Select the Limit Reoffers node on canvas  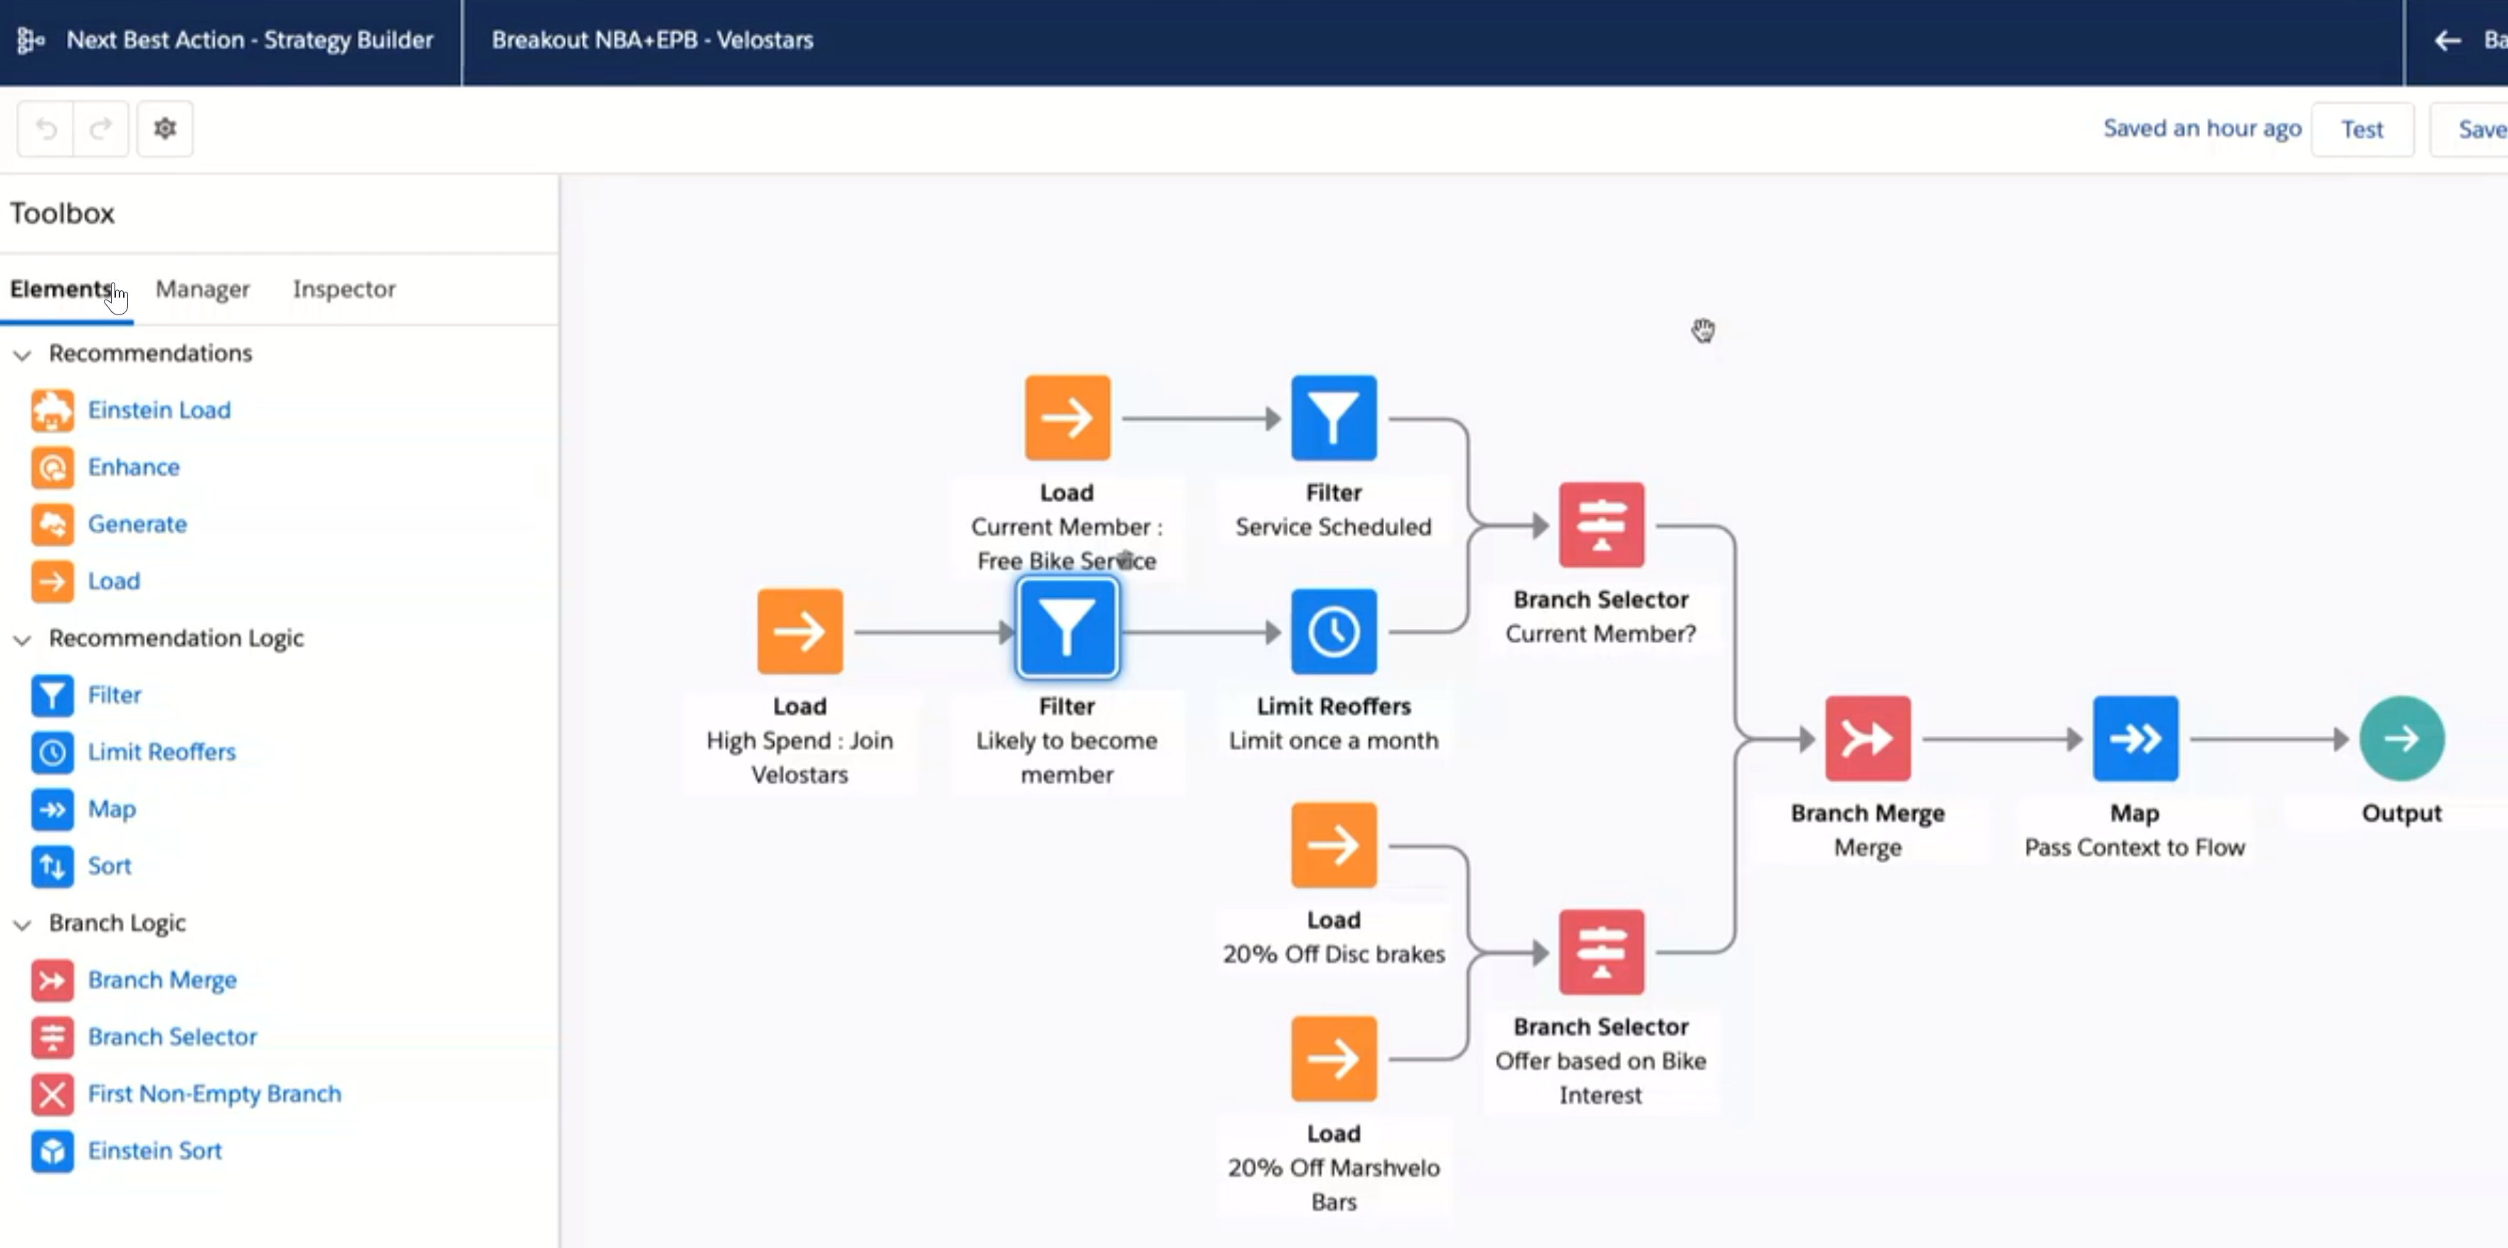click(1333, 631)
